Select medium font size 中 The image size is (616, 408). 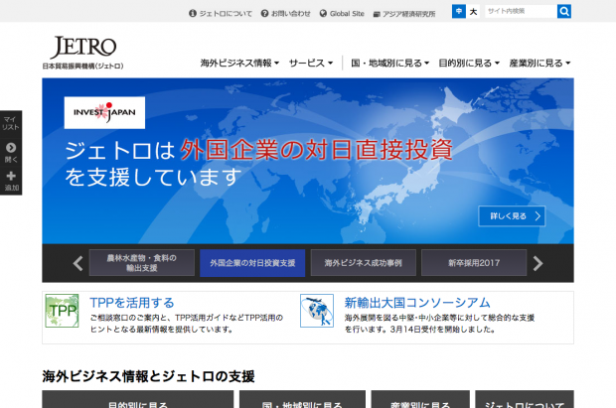point(458,12)
